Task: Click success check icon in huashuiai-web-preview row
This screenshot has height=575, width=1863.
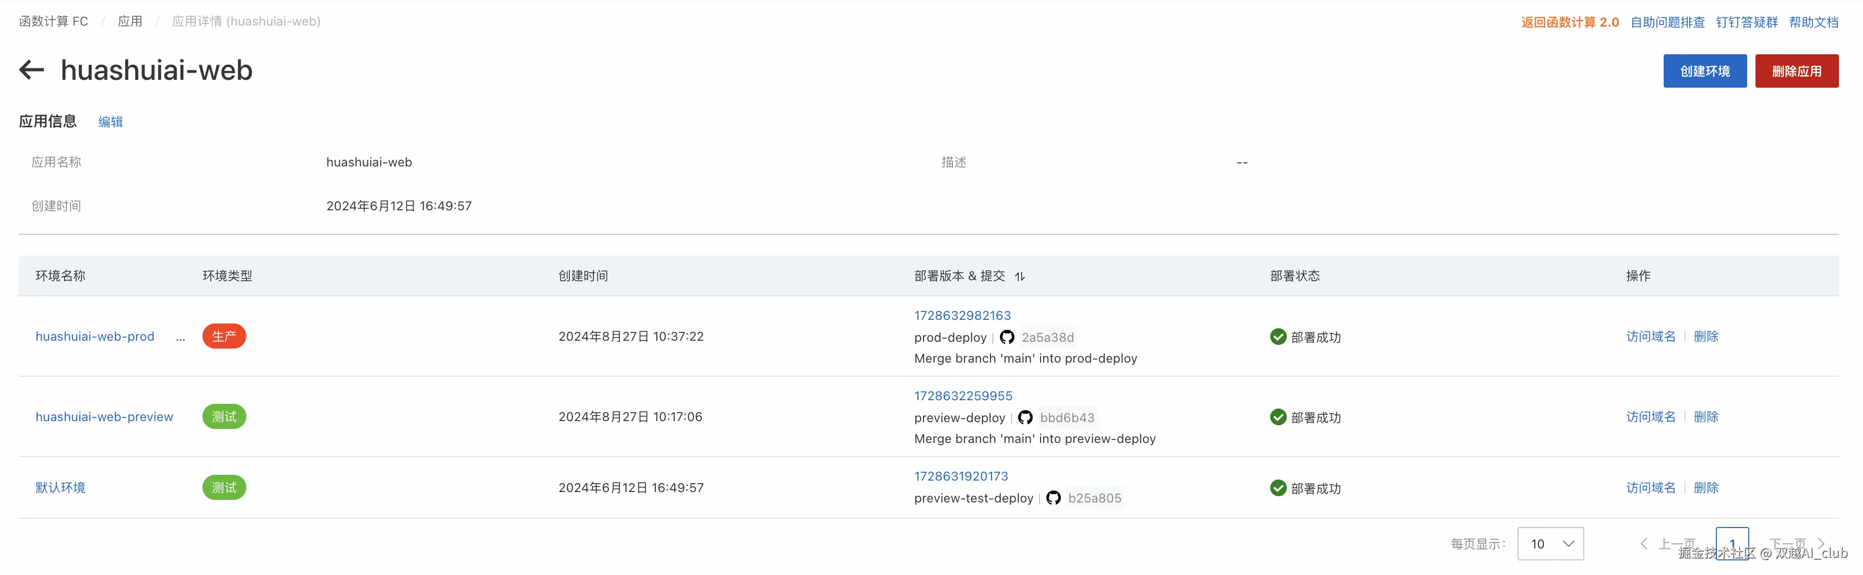Action: click(1278, 417)
